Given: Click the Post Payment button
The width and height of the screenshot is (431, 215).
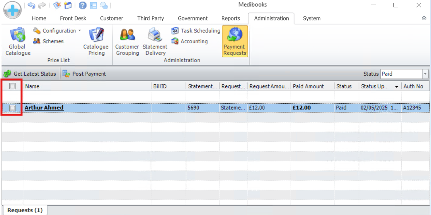Looking at the screenshot, I should (x=84, y=74).
